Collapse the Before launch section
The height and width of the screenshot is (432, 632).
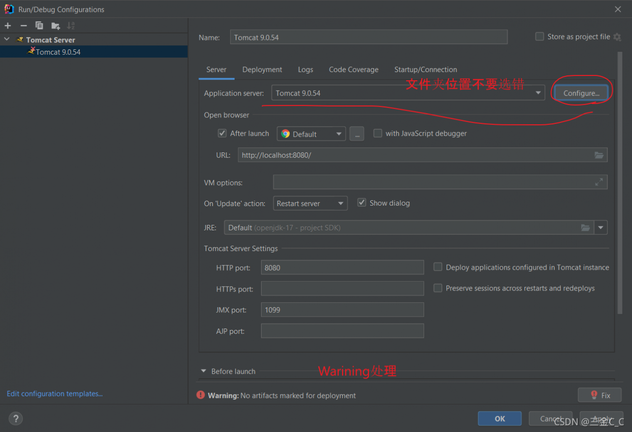pos(203,371)
